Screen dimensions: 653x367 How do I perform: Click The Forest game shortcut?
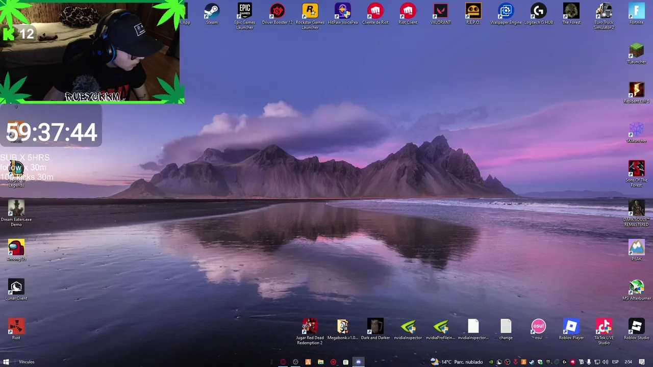click(571, 14)
